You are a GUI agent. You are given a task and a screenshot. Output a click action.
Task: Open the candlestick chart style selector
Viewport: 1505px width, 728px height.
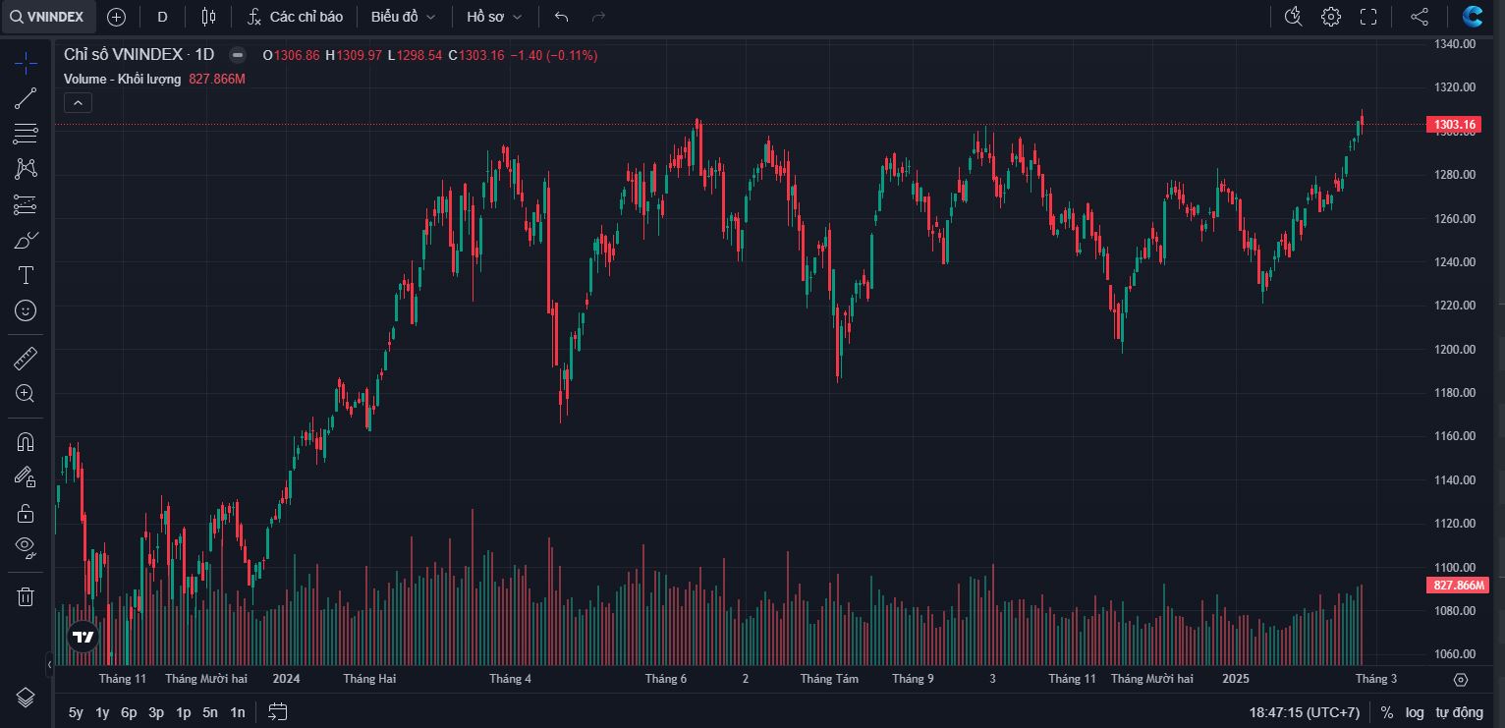(x=208, y=17)
